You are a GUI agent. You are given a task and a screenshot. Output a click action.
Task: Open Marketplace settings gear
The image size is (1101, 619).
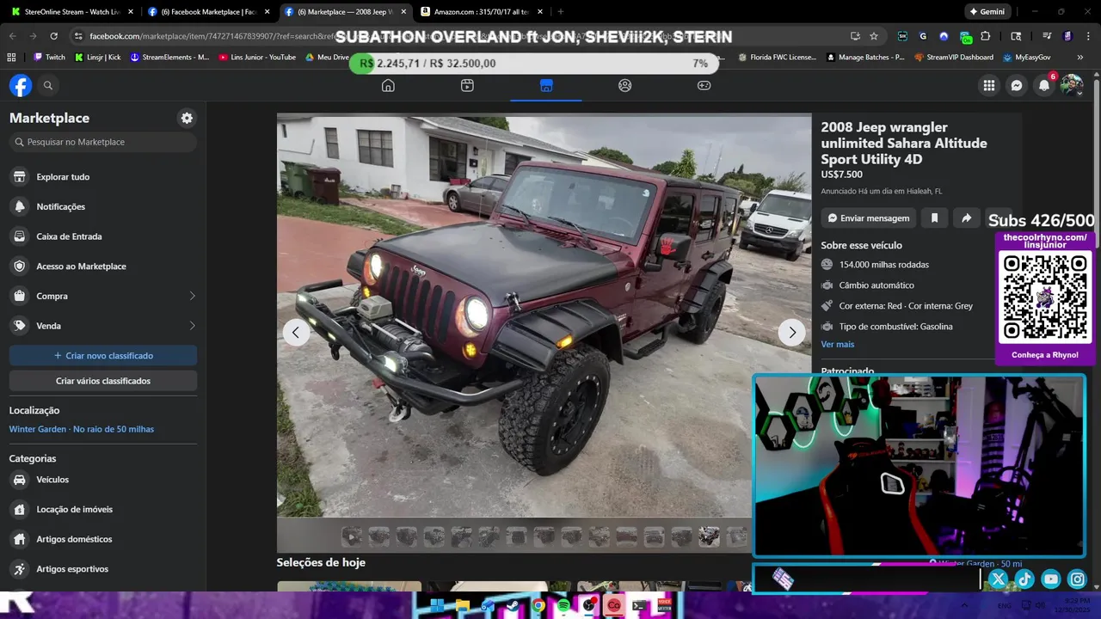pos(187,118)
